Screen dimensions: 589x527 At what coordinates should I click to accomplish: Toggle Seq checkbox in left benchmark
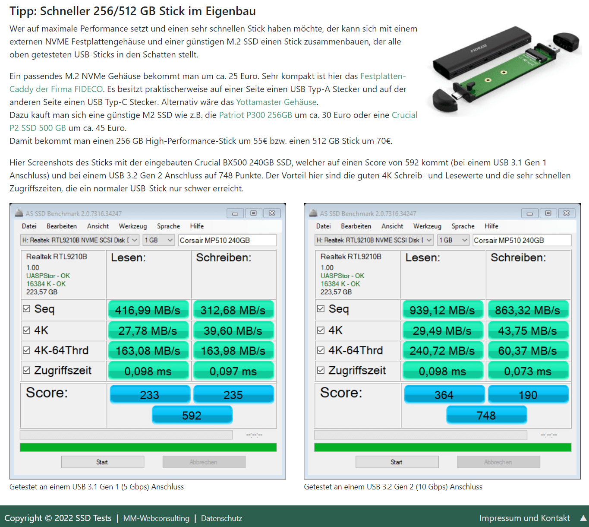pos(26,308)
